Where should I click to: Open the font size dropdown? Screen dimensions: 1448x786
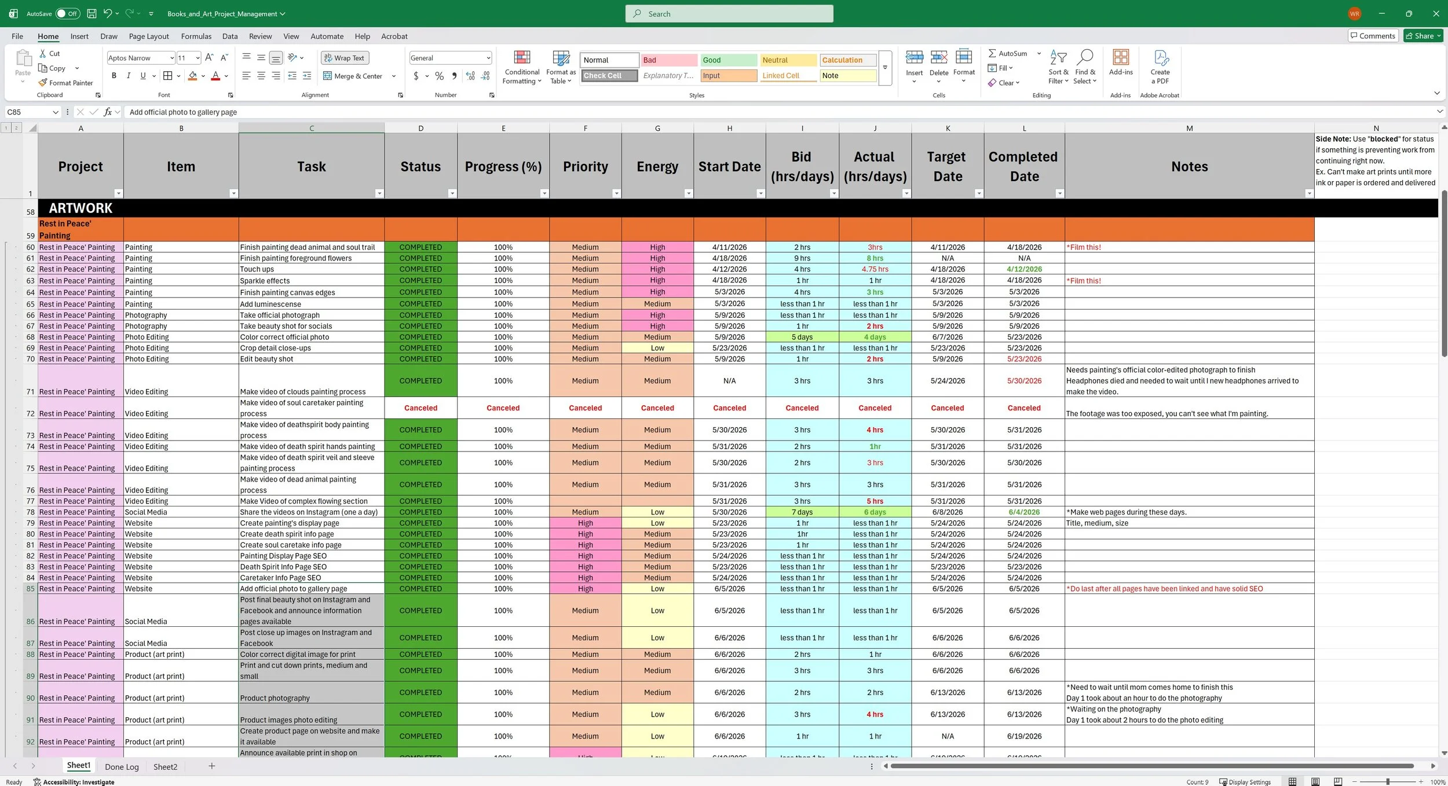point(198,58)
